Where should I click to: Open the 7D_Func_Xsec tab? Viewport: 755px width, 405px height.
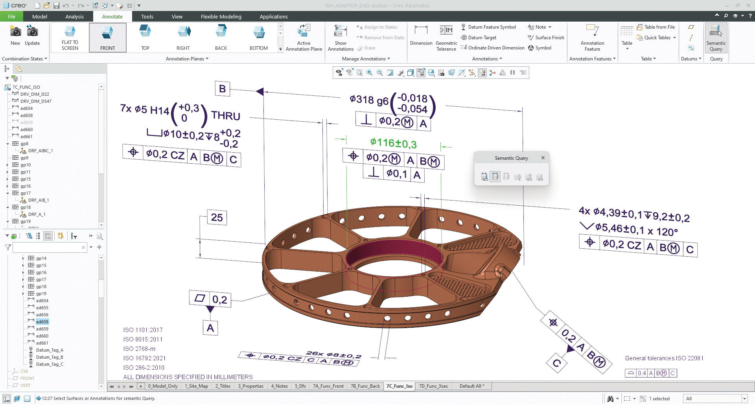(x=433, y=386)
